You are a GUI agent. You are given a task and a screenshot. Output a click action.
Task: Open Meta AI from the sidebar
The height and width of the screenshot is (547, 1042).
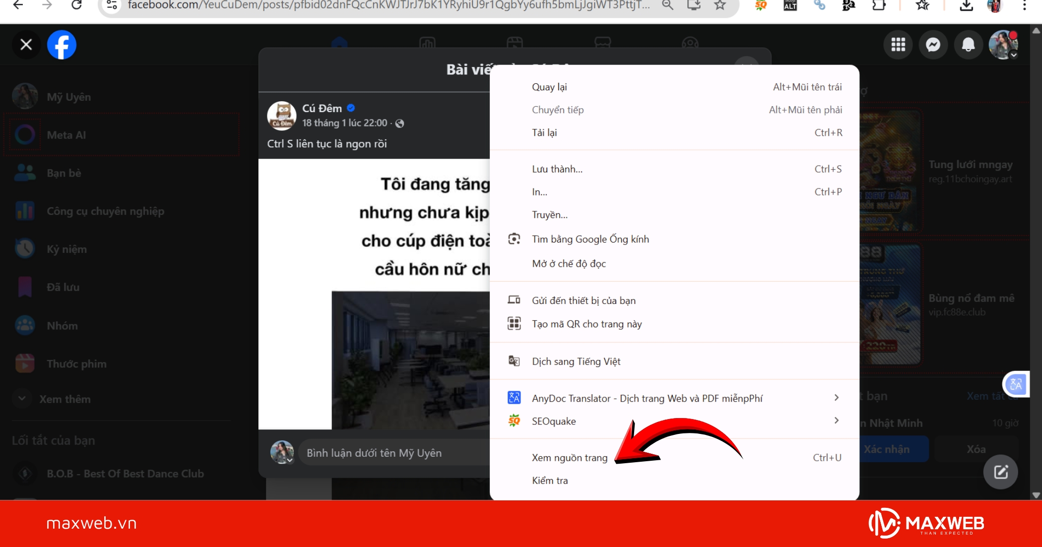(x=67, y=134)
